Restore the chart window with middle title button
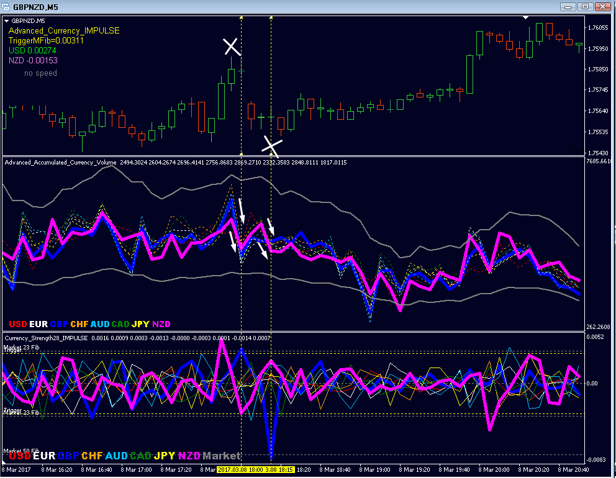This screenshot has height=478, width=616. (585, 7)
